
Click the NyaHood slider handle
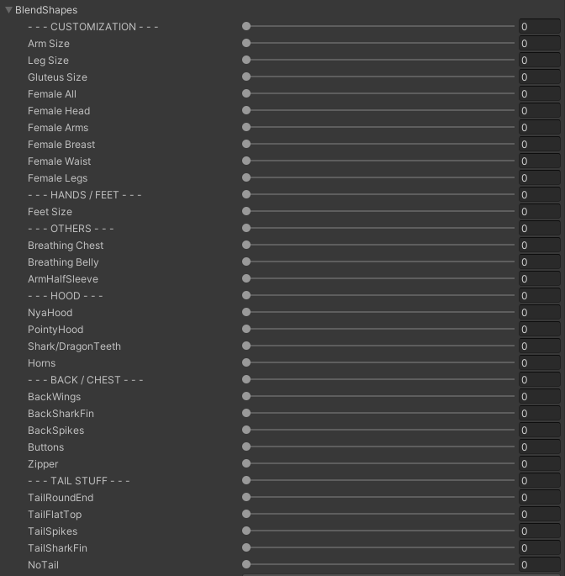[246, 312]
